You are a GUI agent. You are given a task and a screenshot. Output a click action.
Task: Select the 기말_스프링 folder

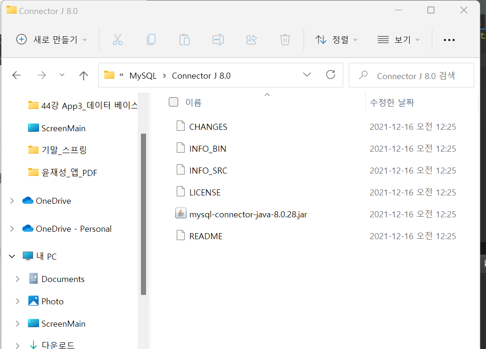[57, 150]
